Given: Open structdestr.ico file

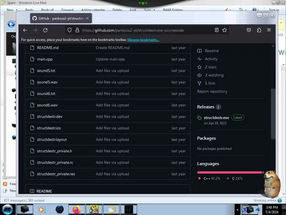Looking at the screenshot, I should [x=49, y=128].
